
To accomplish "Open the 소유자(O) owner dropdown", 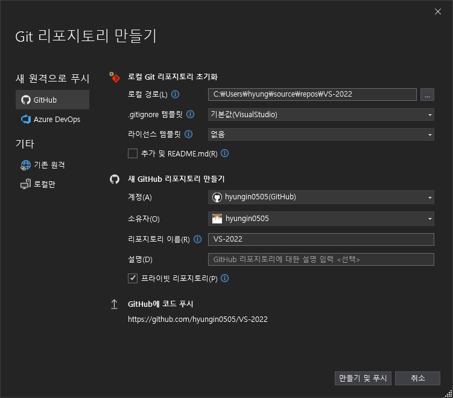I will (x=321, y=219).
